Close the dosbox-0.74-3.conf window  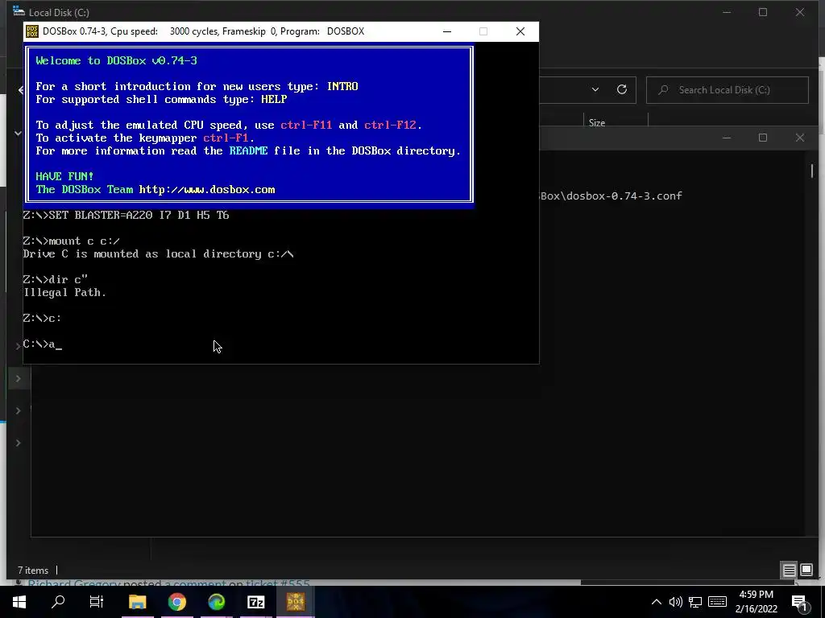pyautogui.click(x=800, y=138)
